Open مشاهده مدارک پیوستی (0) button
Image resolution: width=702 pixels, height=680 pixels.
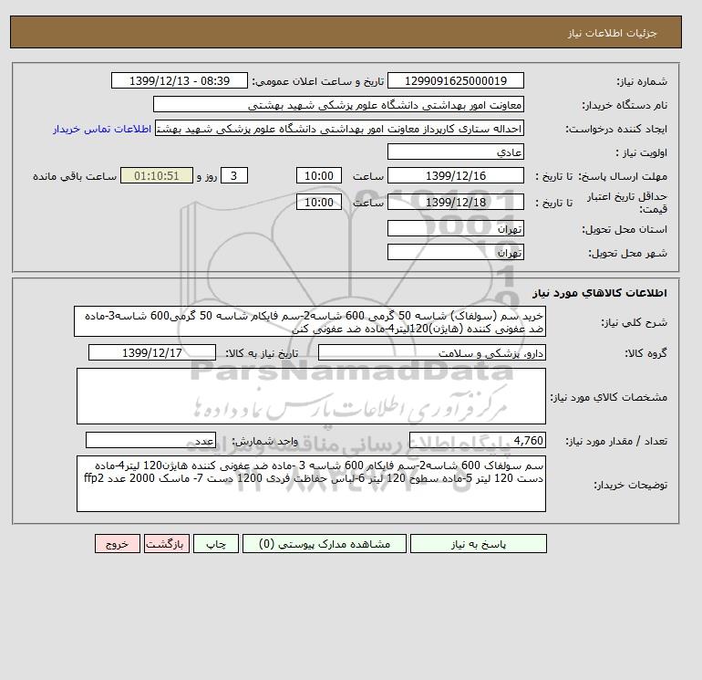coord(325,544)
